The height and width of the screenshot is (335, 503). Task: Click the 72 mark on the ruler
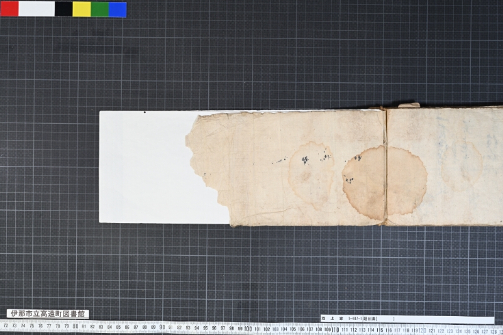(6, 325)
